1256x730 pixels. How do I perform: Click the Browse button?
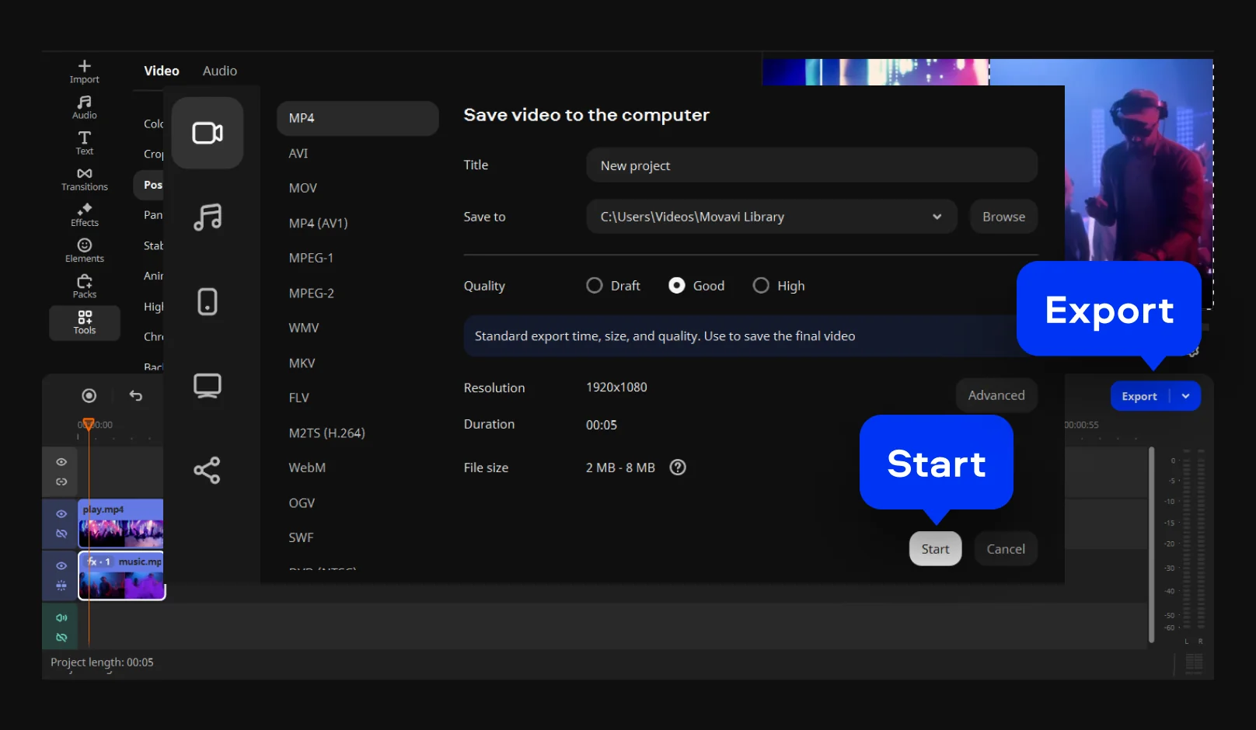(x=1003, y=217)
